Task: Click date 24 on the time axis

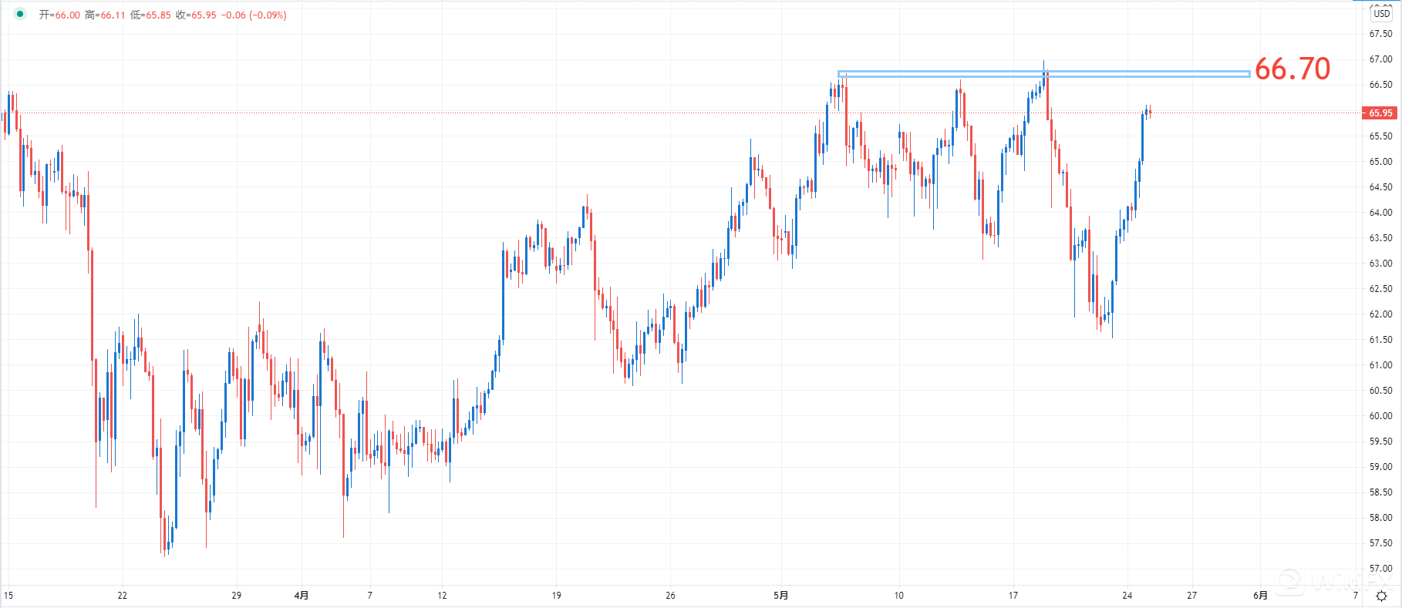Action: [1127, 596]
